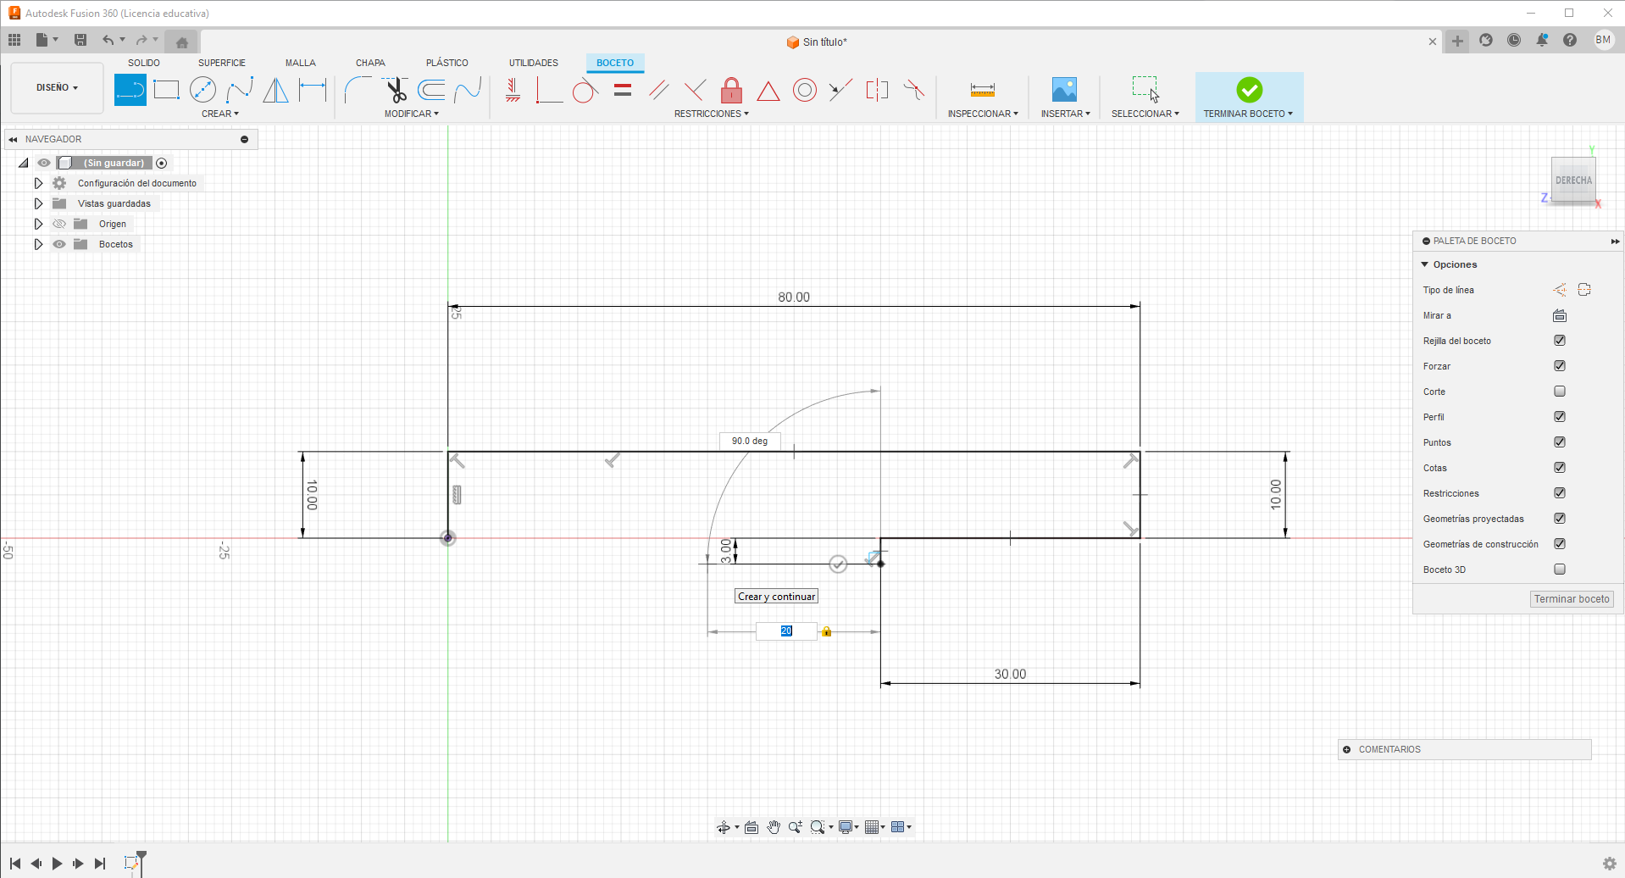Apply Concentric constraint

point(805,90)
